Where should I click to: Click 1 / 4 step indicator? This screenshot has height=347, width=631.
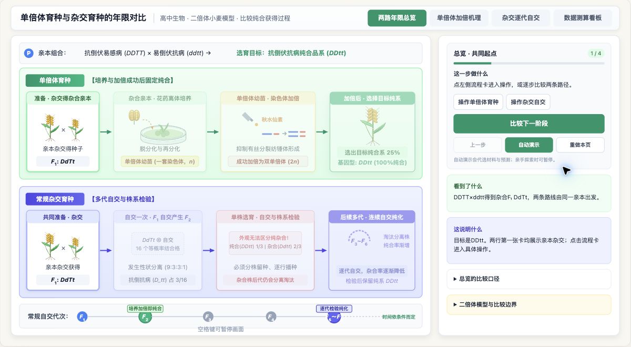(x=596, y=53)
